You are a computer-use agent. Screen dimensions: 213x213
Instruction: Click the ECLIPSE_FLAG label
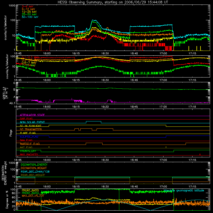29,137
